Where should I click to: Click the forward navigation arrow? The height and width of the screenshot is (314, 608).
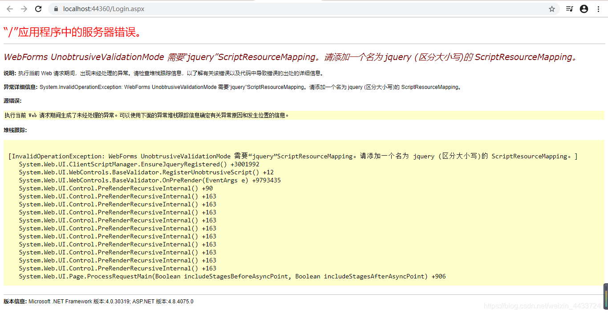pyautogui.click(x=24, y=8)
